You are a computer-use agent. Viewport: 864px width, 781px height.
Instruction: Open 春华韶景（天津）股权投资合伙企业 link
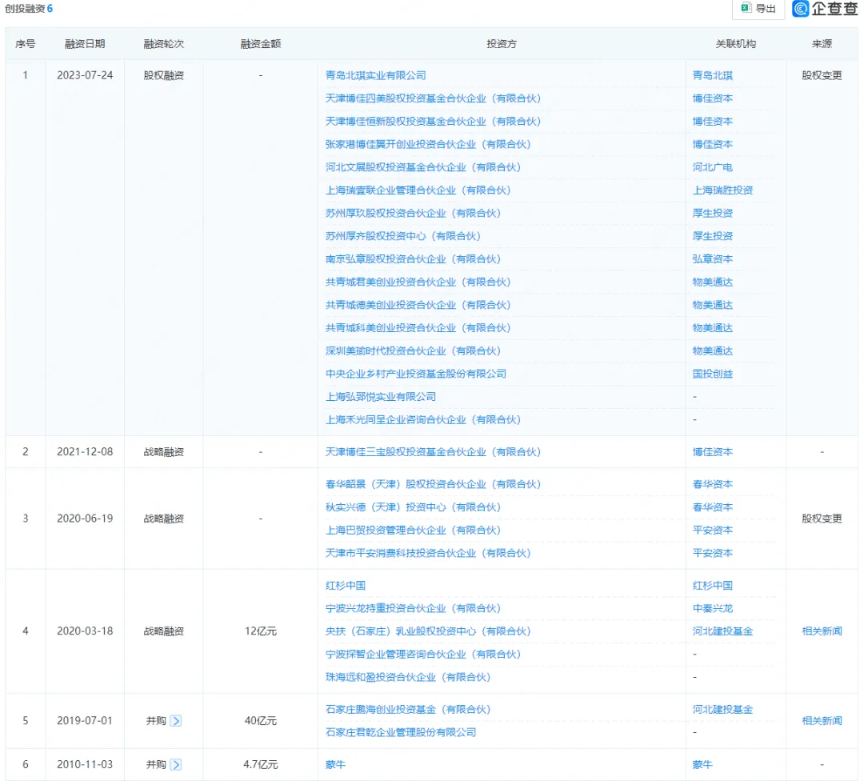(x=433, y=484)
